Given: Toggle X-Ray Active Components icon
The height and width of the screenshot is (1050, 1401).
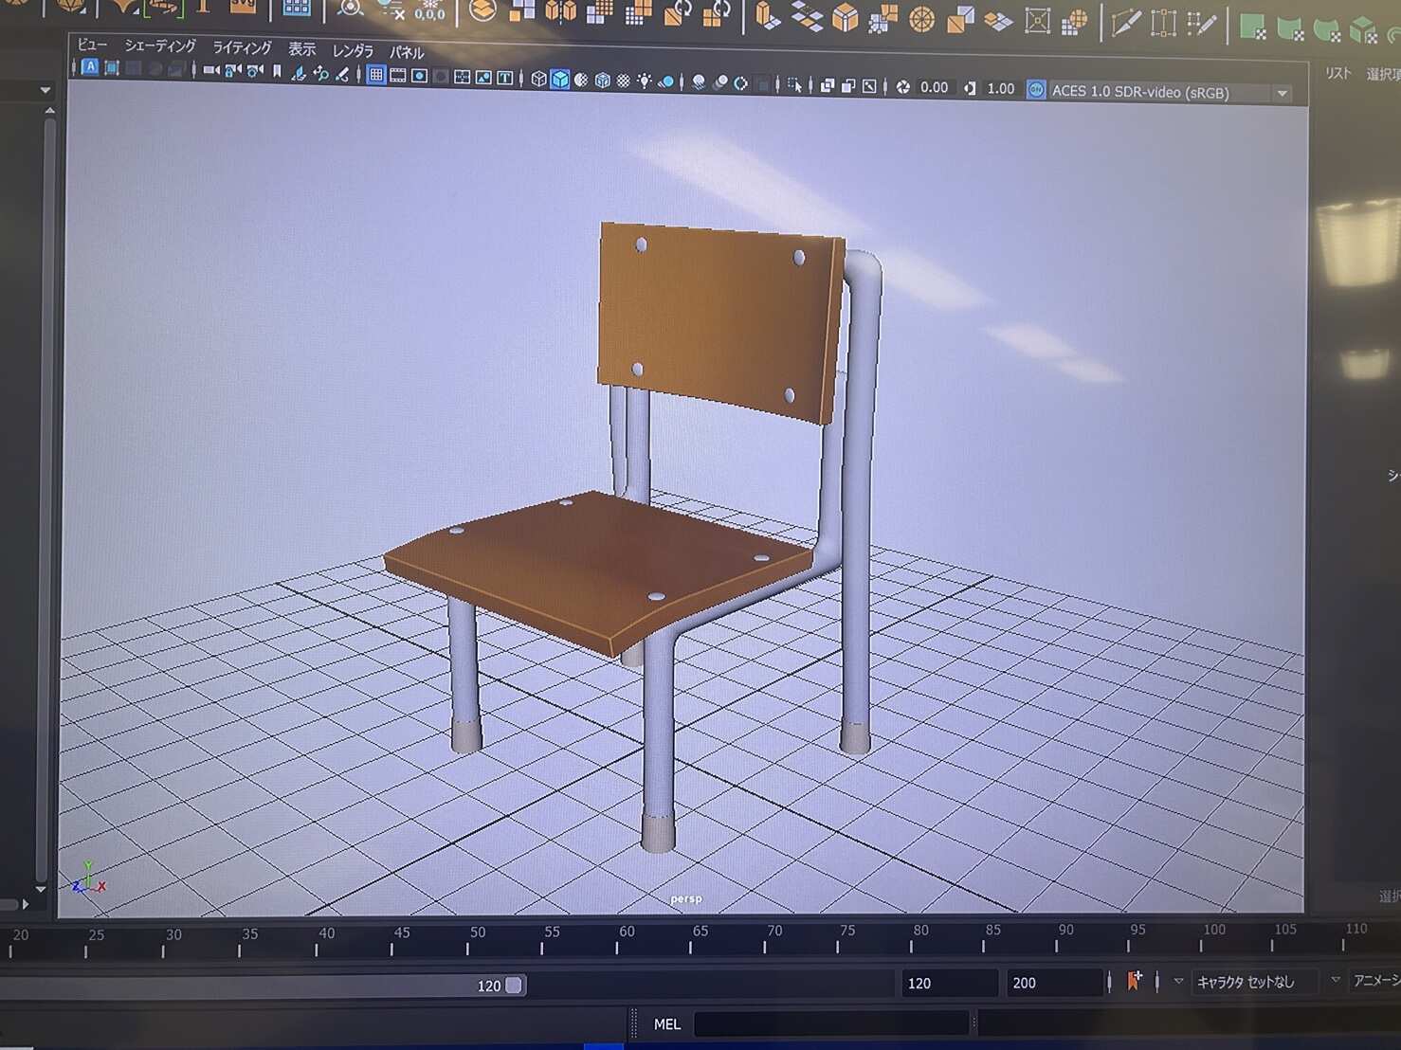Looking at the screenshot, I should click(x=848, y=86).
